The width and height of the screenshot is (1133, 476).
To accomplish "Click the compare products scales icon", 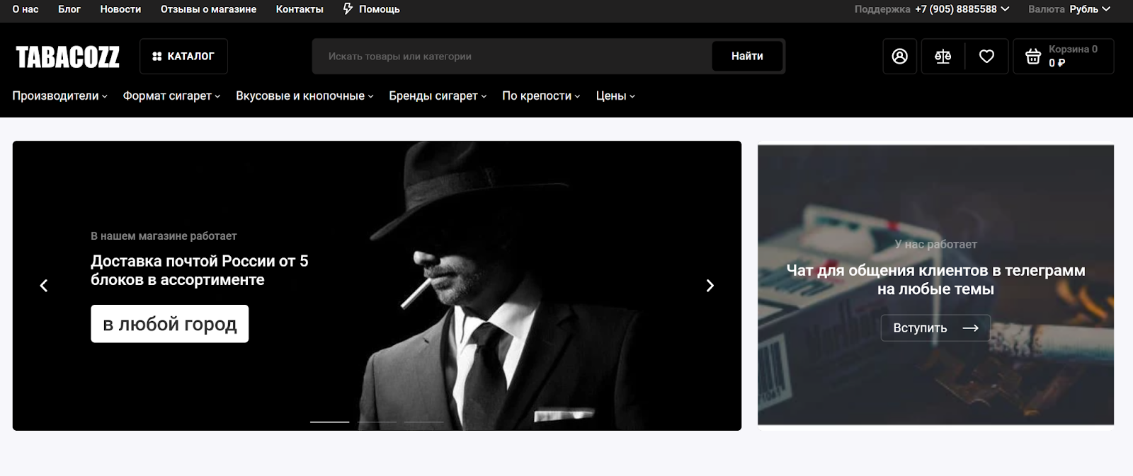I will click(943, 57).
